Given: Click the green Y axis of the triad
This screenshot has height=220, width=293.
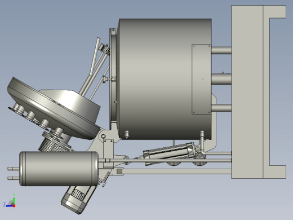Looking at the screenshot, I should coord(14,201).
